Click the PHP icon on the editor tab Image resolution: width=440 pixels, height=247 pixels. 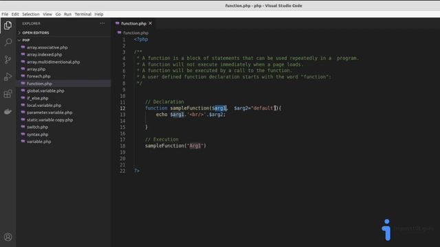tap(118, 23)
